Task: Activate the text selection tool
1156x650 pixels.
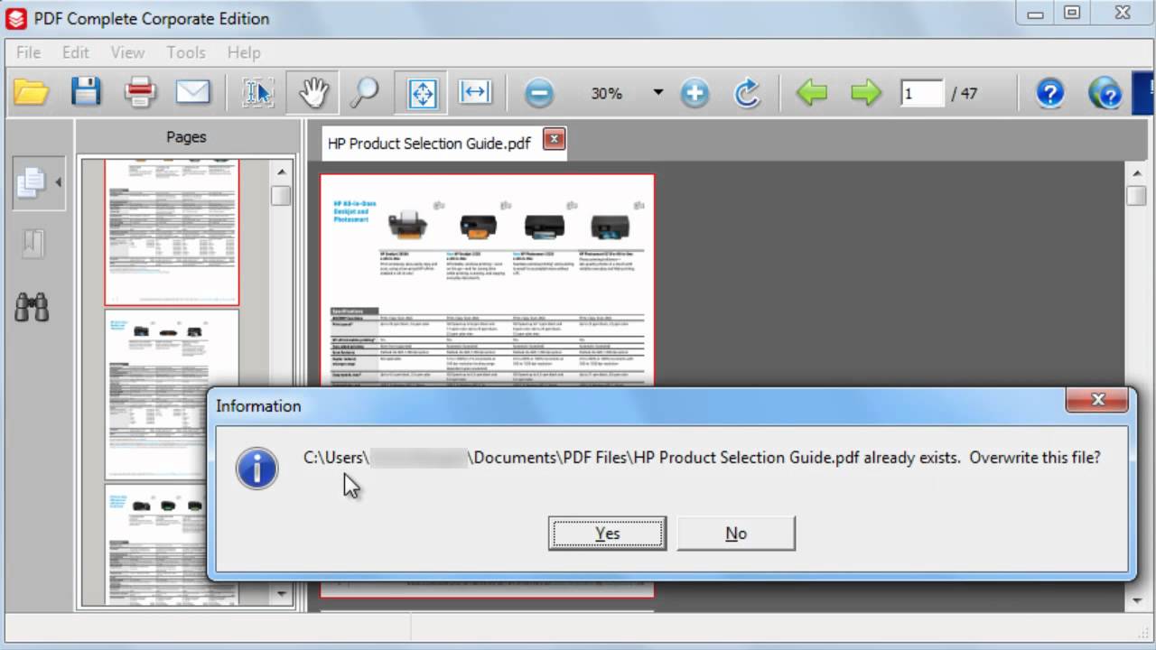Action: pyautogui.click(x=258, y=93)
